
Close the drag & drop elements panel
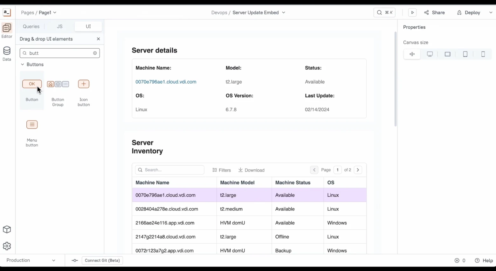click(x=98, y=39)
